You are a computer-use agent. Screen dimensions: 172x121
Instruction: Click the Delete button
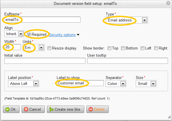click(98, 109)
